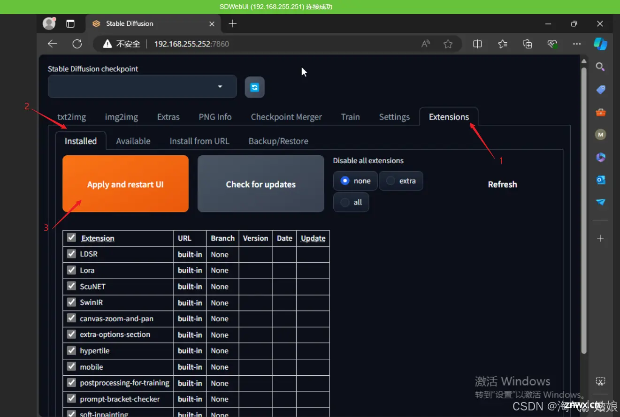620x417 pixels.
Task: Open the Settings tab
Action: point(394,117)
